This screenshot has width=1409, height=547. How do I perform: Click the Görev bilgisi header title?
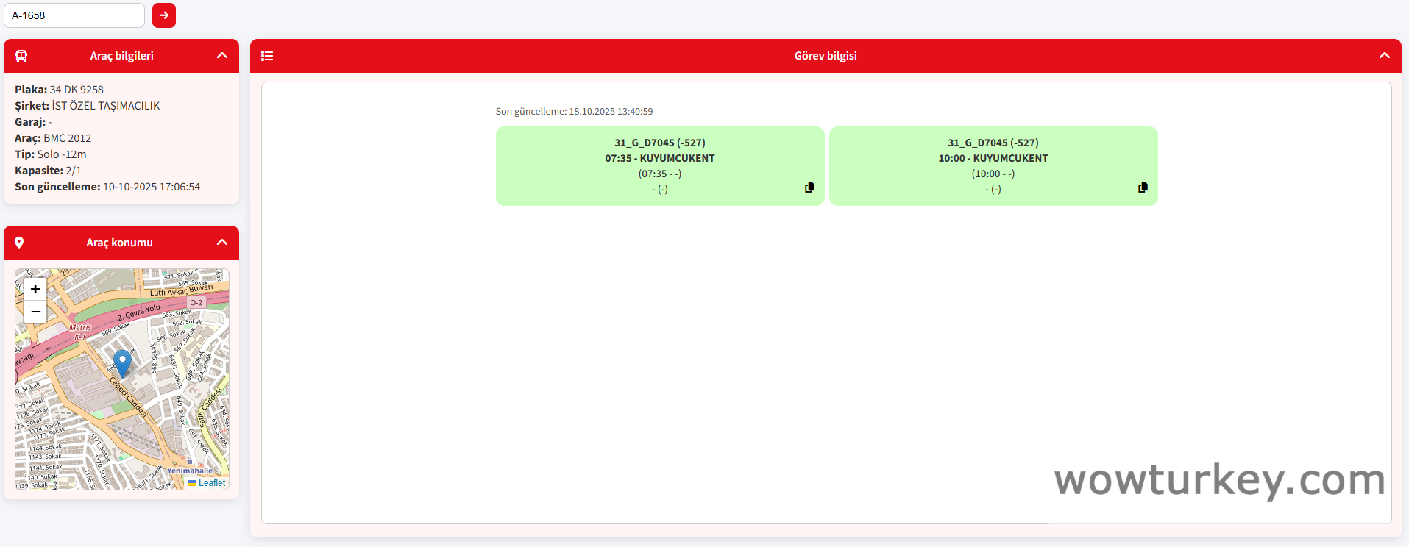point(825,56)
